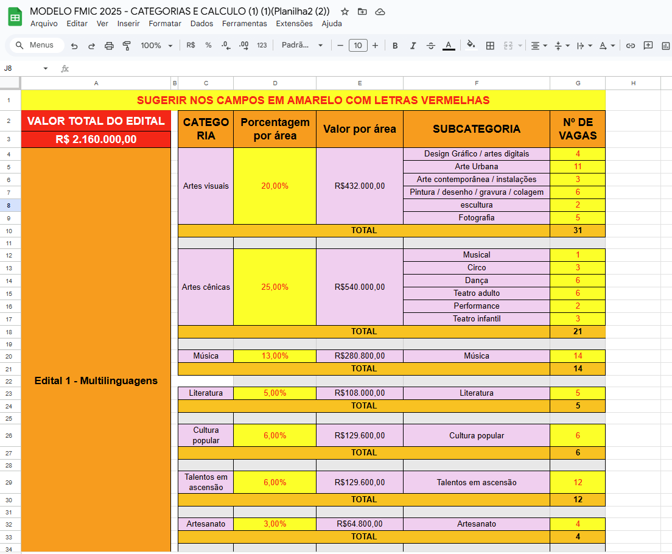Activate the paint format tool
672x554 pixels.
pos(127,46)
